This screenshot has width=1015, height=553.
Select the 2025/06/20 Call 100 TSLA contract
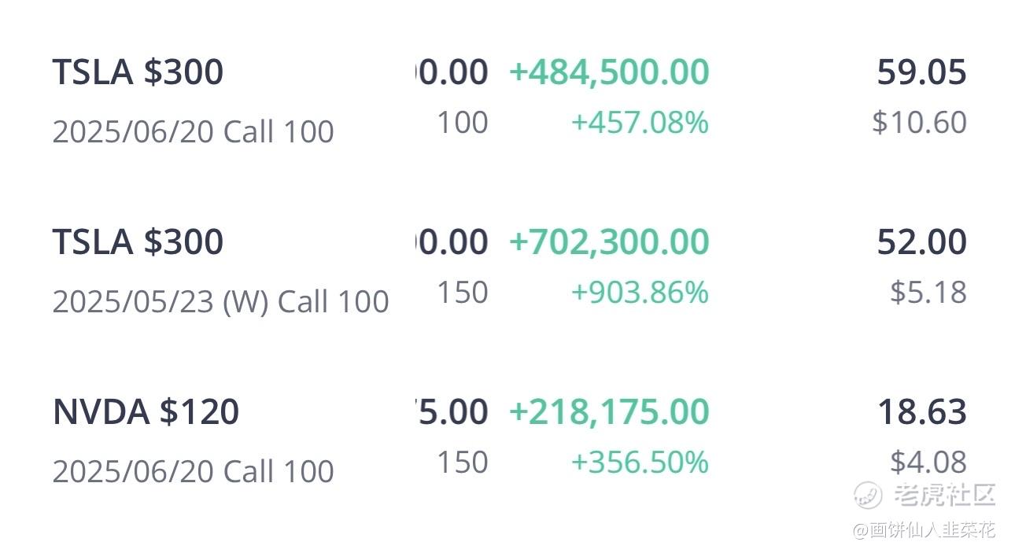point(193,131)
